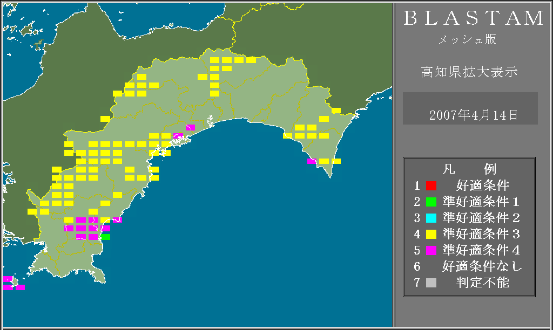Click the date 2007年4月14日
The height and width of the screenshot is (330, 553).
pos(473,115)
